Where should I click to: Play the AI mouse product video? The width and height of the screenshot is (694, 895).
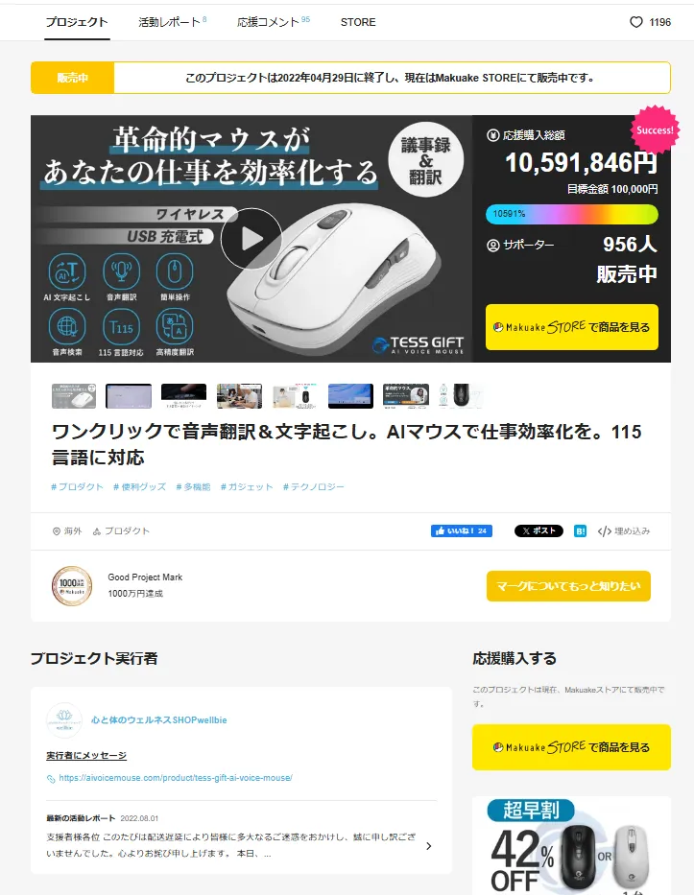(x=251, y=239)
